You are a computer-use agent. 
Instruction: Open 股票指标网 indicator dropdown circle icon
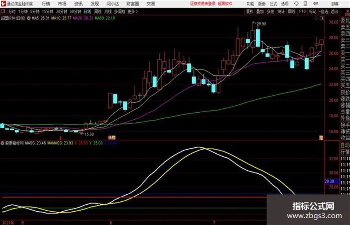3,143
